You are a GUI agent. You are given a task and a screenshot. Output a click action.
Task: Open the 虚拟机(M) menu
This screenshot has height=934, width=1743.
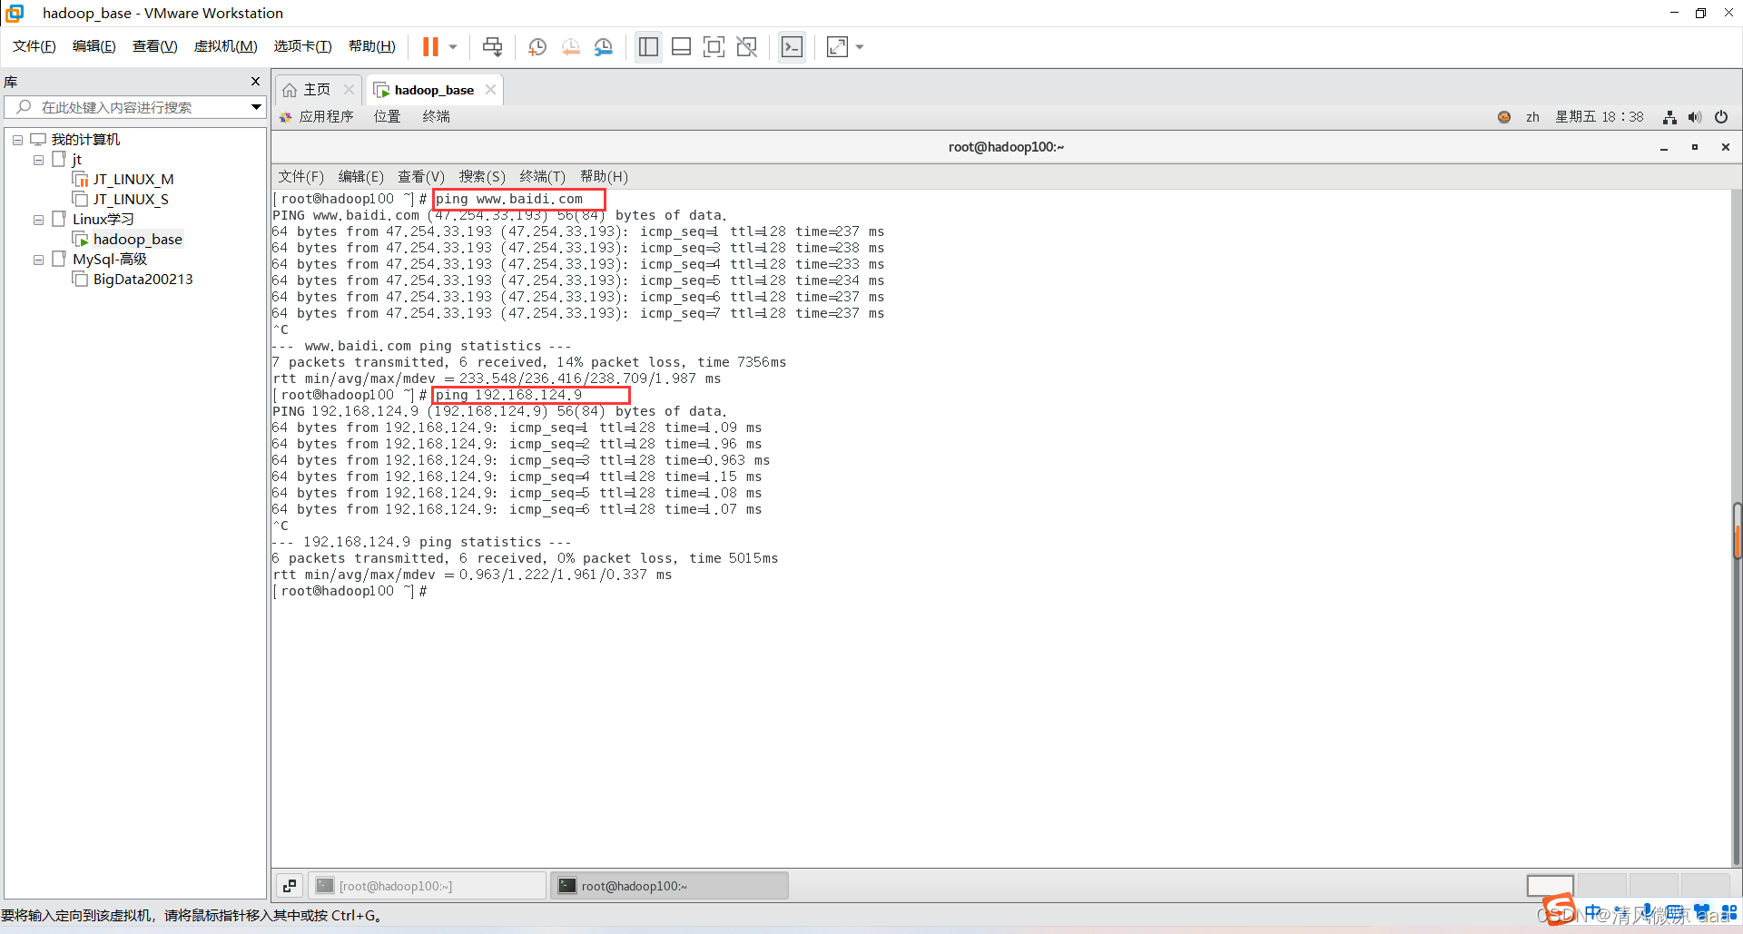[x=226, y=46]
